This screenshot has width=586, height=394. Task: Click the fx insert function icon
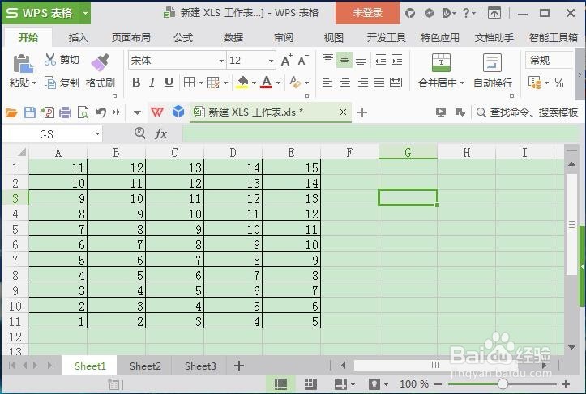[x=160, y=133]
